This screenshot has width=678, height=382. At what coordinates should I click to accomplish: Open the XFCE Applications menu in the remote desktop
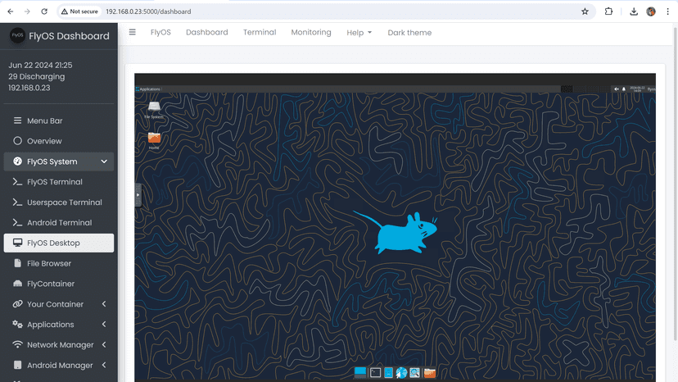pos(148,89)
